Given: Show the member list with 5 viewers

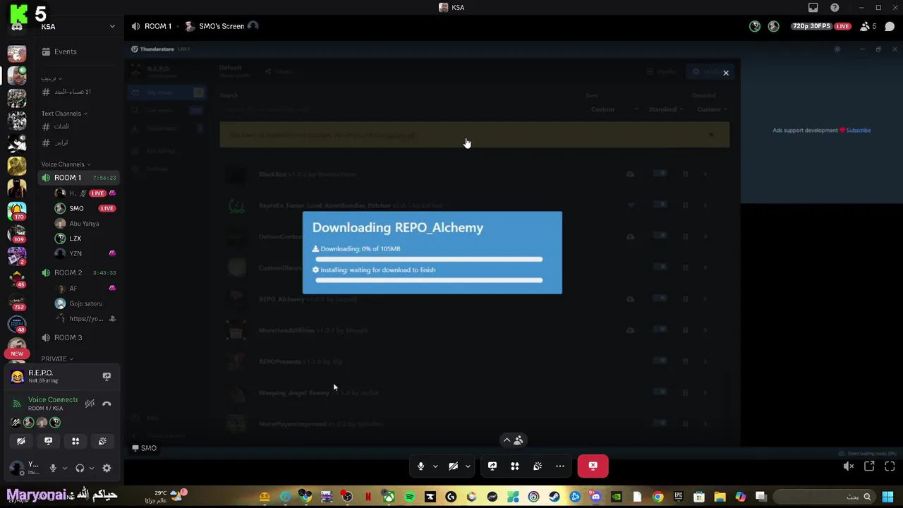Looking at the screenshot, I should pyautogui.click(x=868, y=27).
